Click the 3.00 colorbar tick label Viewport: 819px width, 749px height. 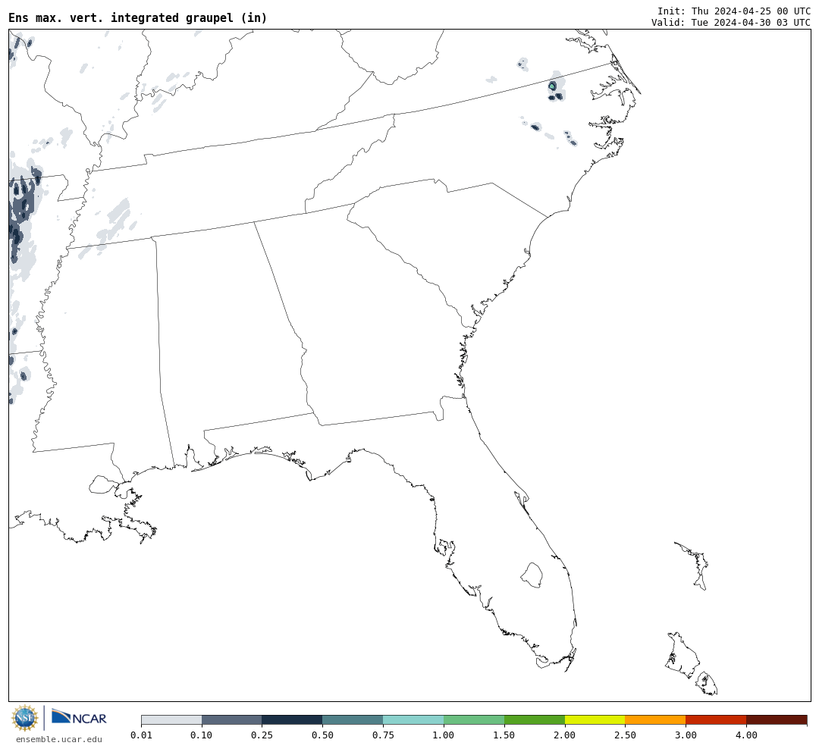686,735
